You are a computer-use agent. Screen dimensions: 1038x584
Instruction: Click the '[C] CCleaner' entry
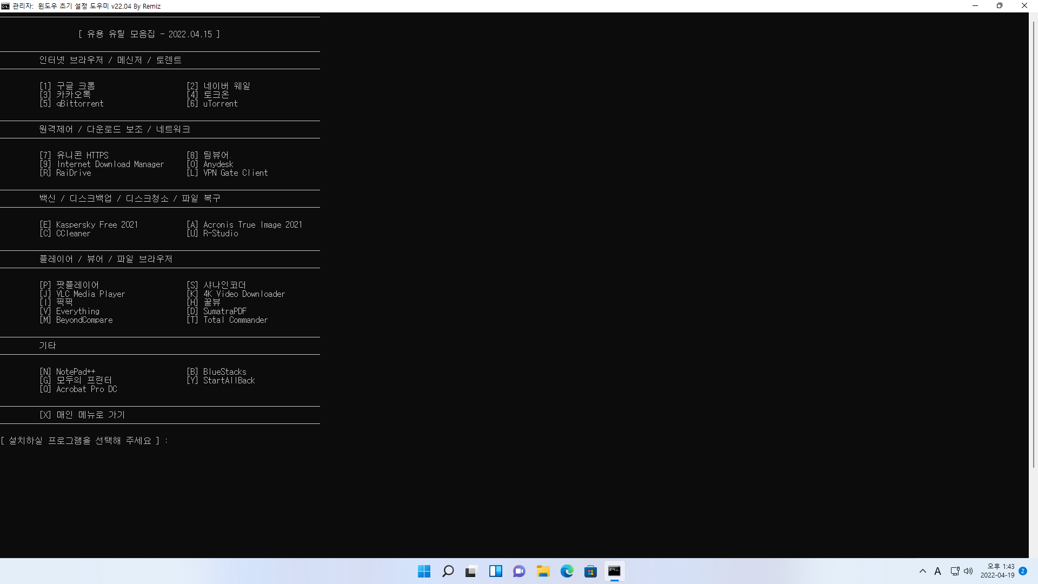pos(65,234)
